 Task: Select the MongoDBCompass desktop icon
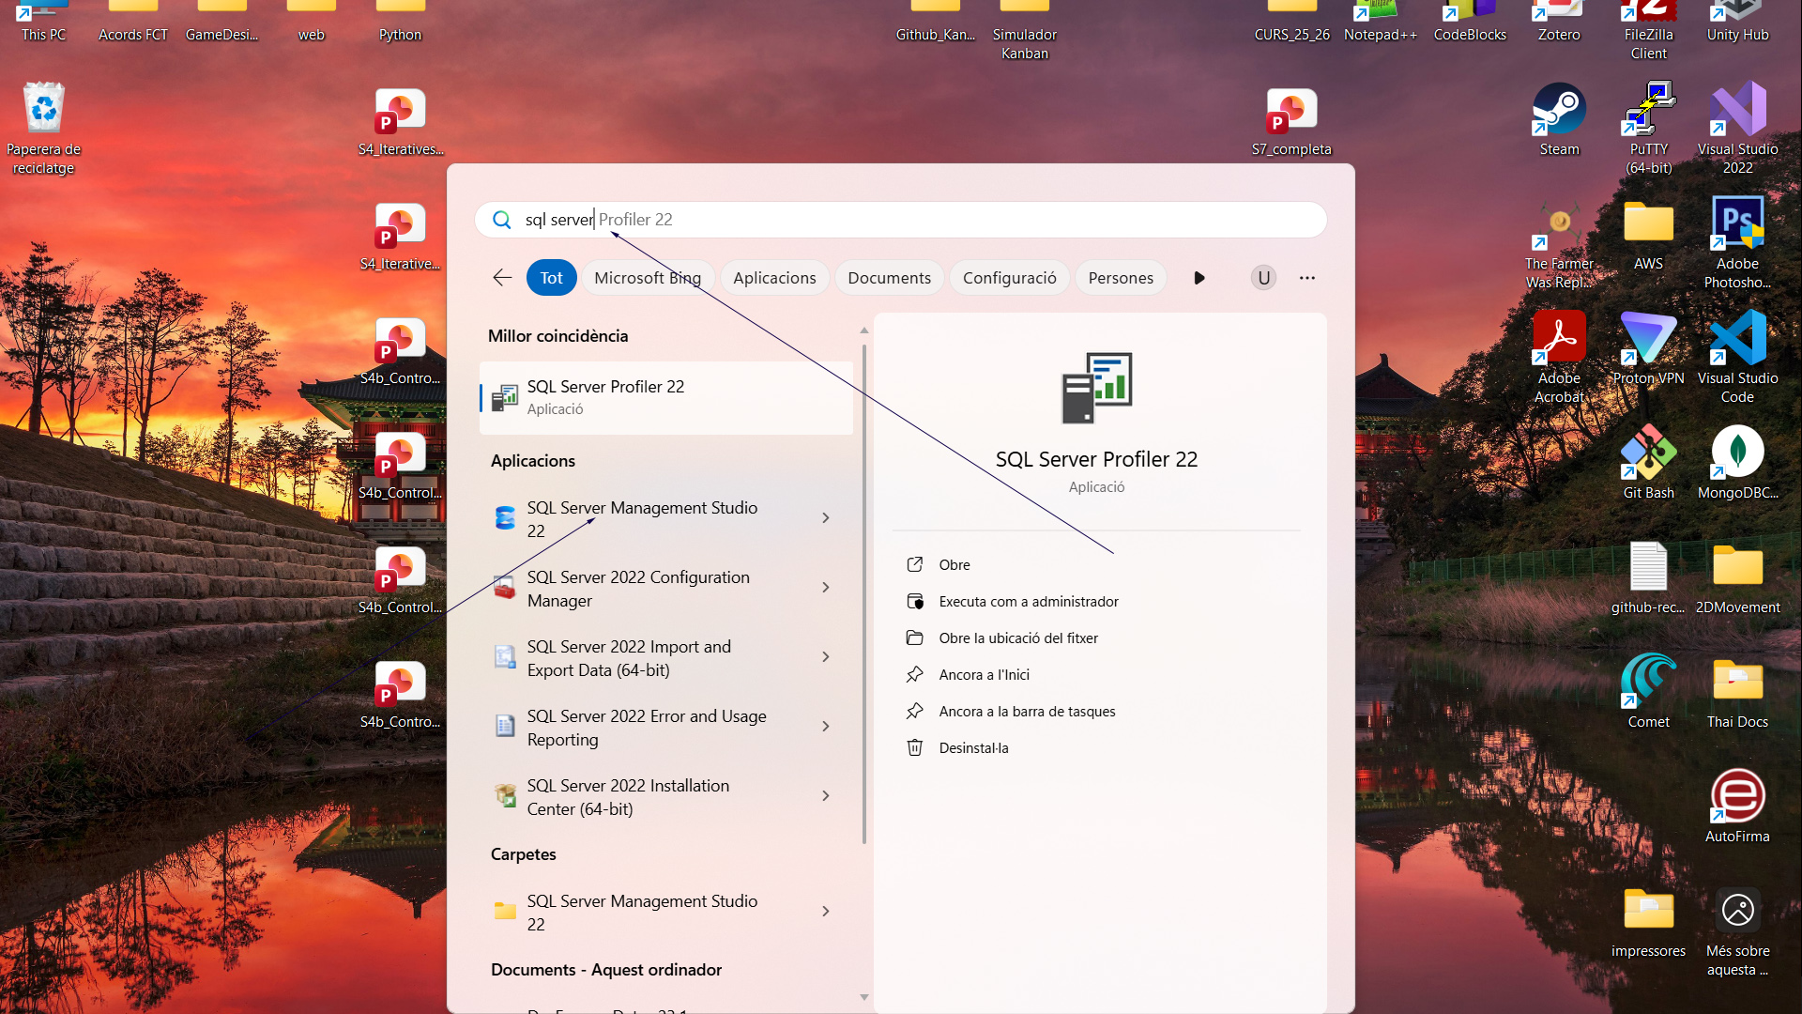coord(1737,454)
